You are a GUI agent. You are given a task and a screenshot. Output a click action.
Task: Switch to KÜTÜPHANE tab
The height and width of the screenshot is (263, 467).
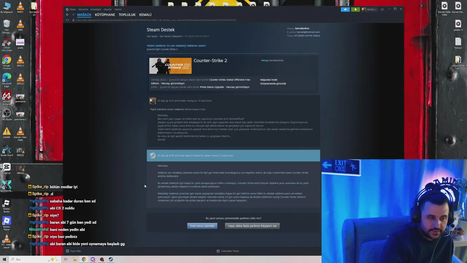(x=105, y=15)
